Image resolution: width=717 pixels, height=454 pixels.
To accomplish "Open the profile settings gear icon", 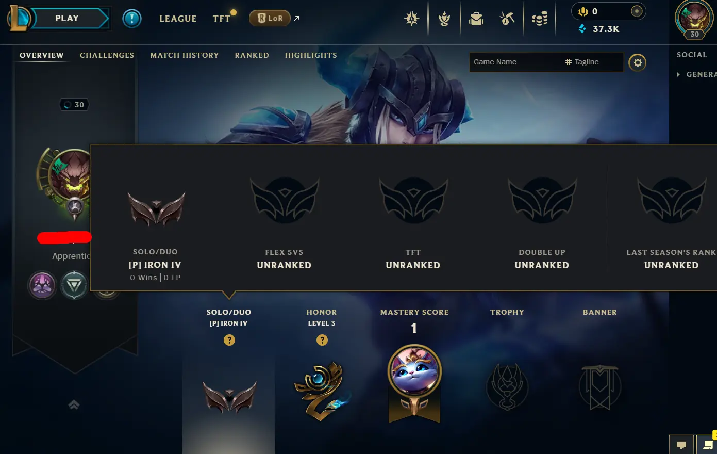I will (638, 62).
